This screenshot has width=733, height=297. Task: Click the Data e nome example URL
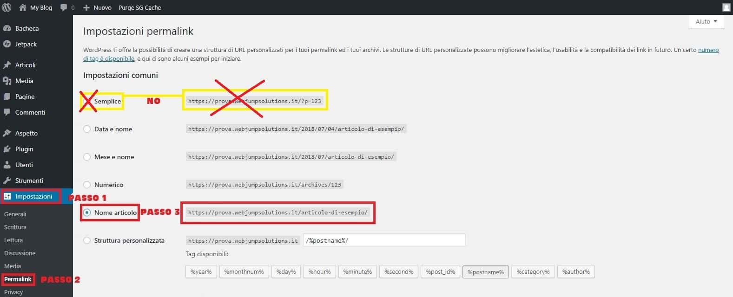(296, 129)
